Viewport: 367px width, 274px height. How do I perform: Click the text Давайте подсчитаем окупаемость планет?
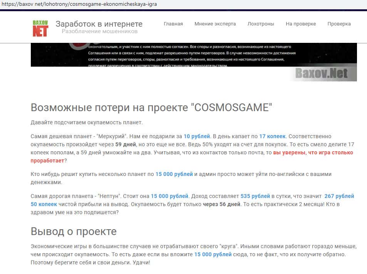pyautogui.click(x=87, y=122)
